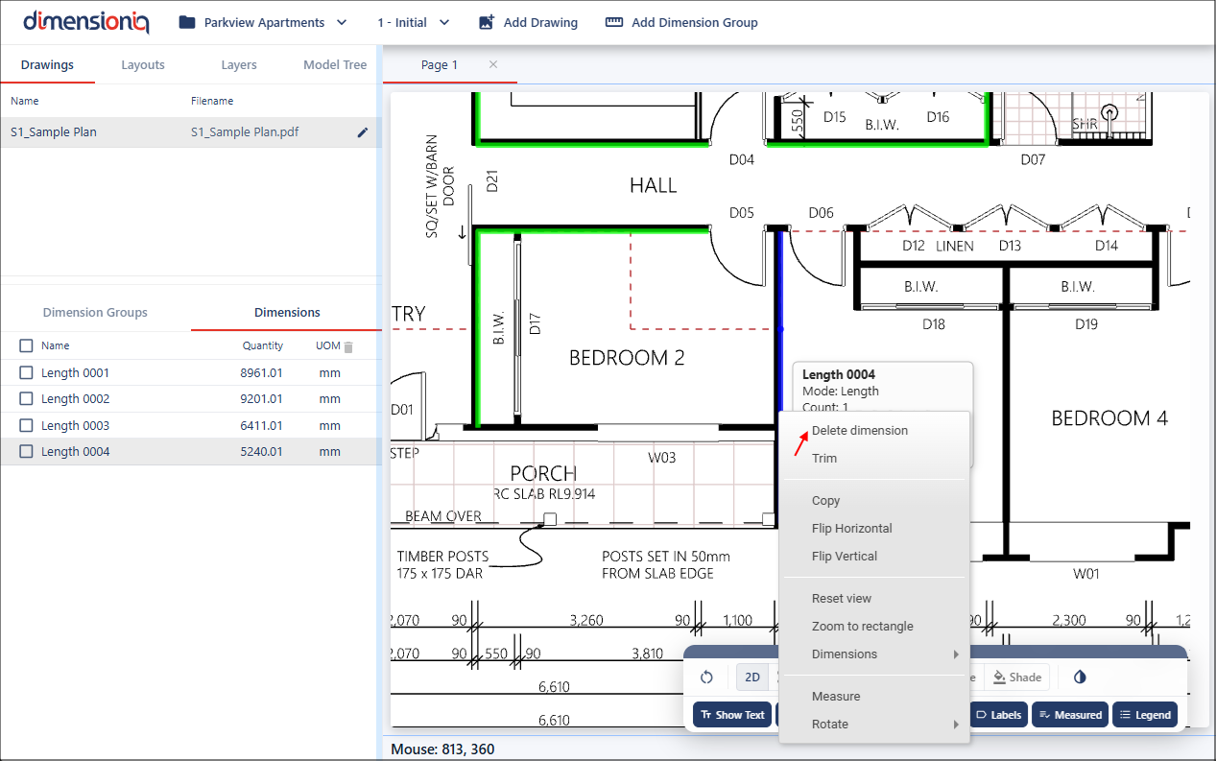
Task: Switch to the Layers tab
Action: coord(239,65)
